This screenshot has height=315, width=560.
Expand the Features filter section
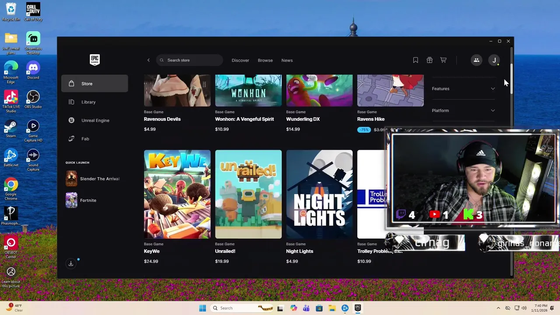pos(463,88)
